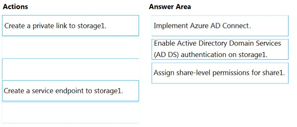The width and height of the screenshot is (297, 127).
Task: Click the Actions heading
Action: click(x=16, y=7)
